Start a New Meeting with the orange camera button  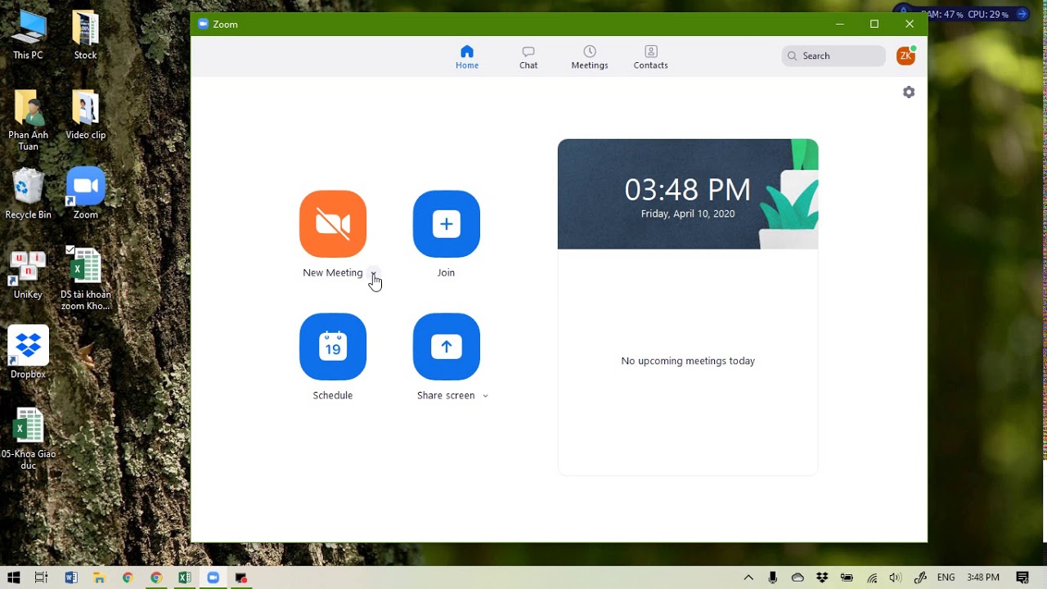tap(333, 224)
